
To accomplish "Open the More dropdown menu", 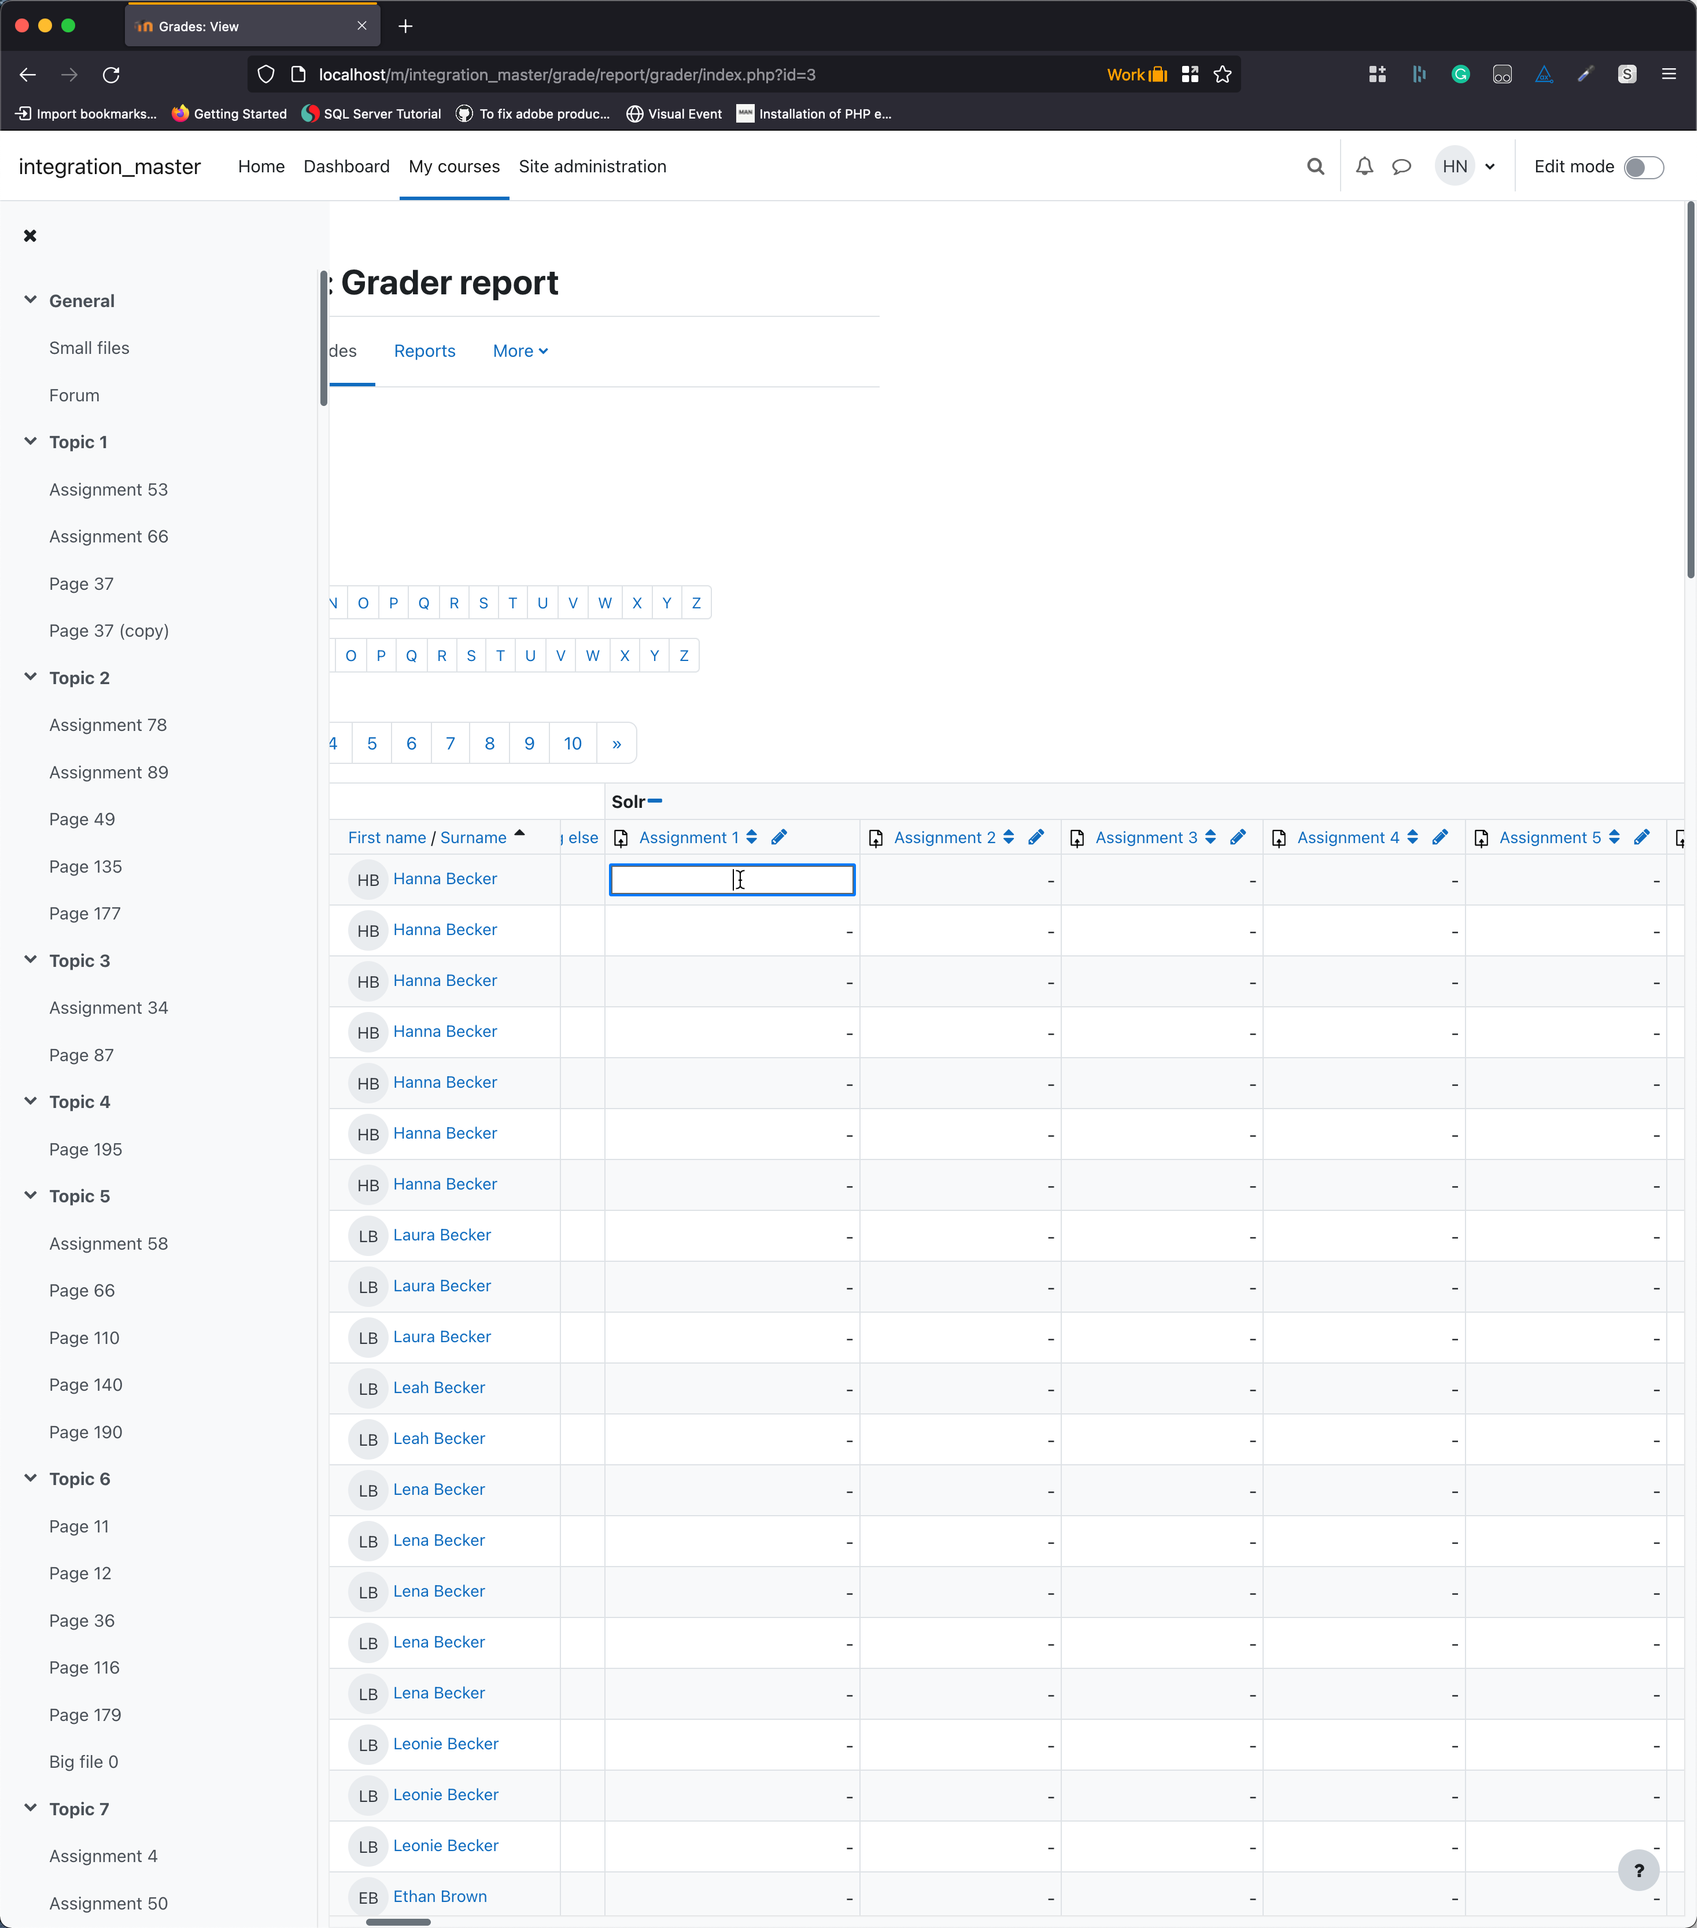I will 521,351.
